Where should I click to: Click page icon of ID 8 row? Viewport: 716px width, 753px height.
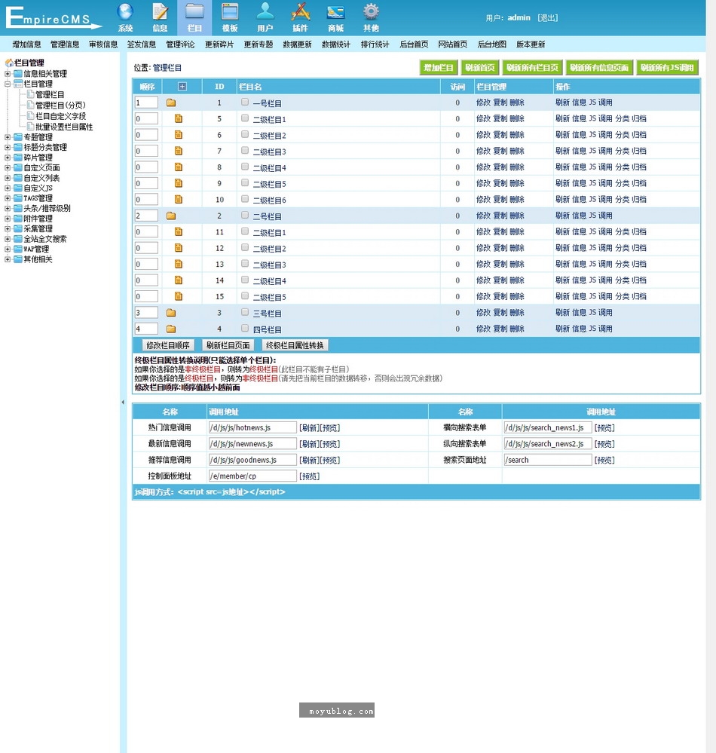point(178,167)
